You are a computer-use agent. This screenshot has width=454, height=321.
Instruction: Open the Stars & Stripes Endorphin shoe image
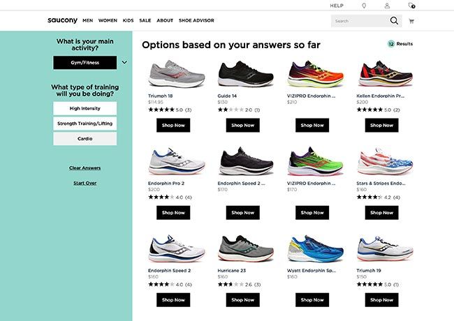tap(385, 161)
